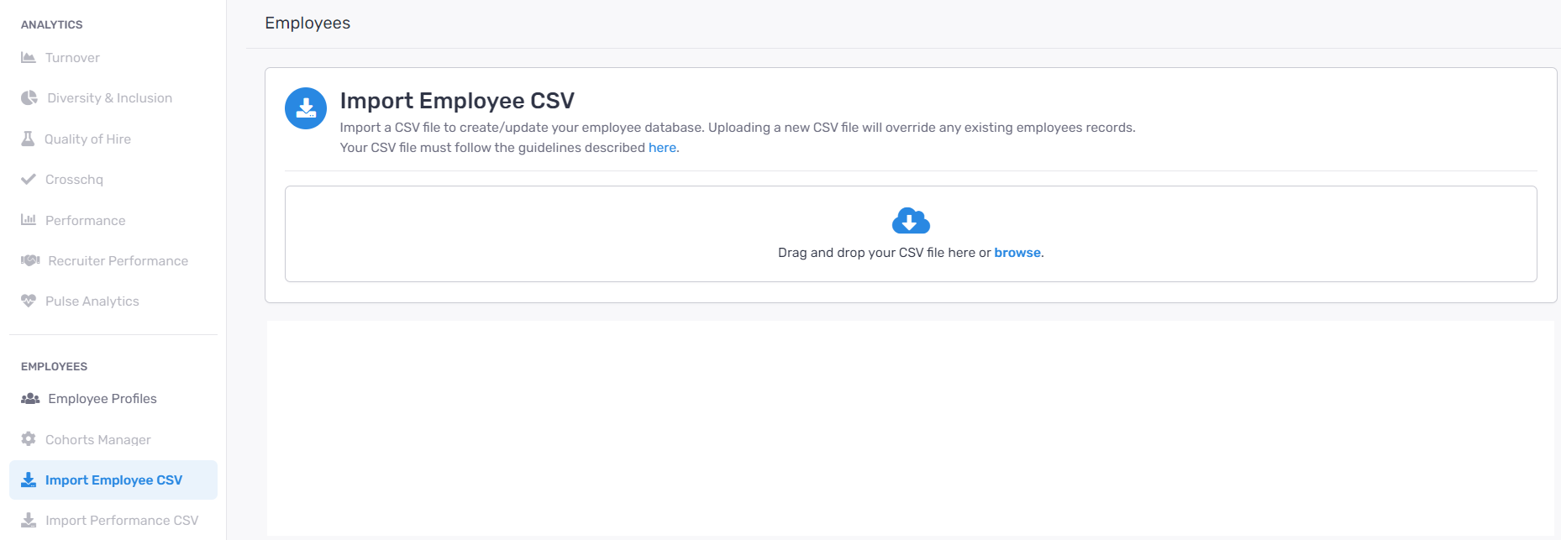Click the Employee Profiles people icon
Viewport: 1561px width, 540px height.
30,399
